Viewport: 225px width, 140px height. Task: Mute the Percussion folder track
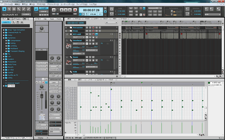87,27
